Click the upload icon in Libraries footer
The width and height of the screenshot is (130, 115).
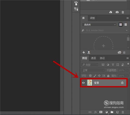89,52
